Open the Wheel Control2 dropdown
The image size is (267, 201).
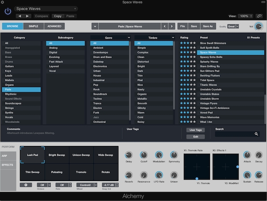(x=87, y=185)
